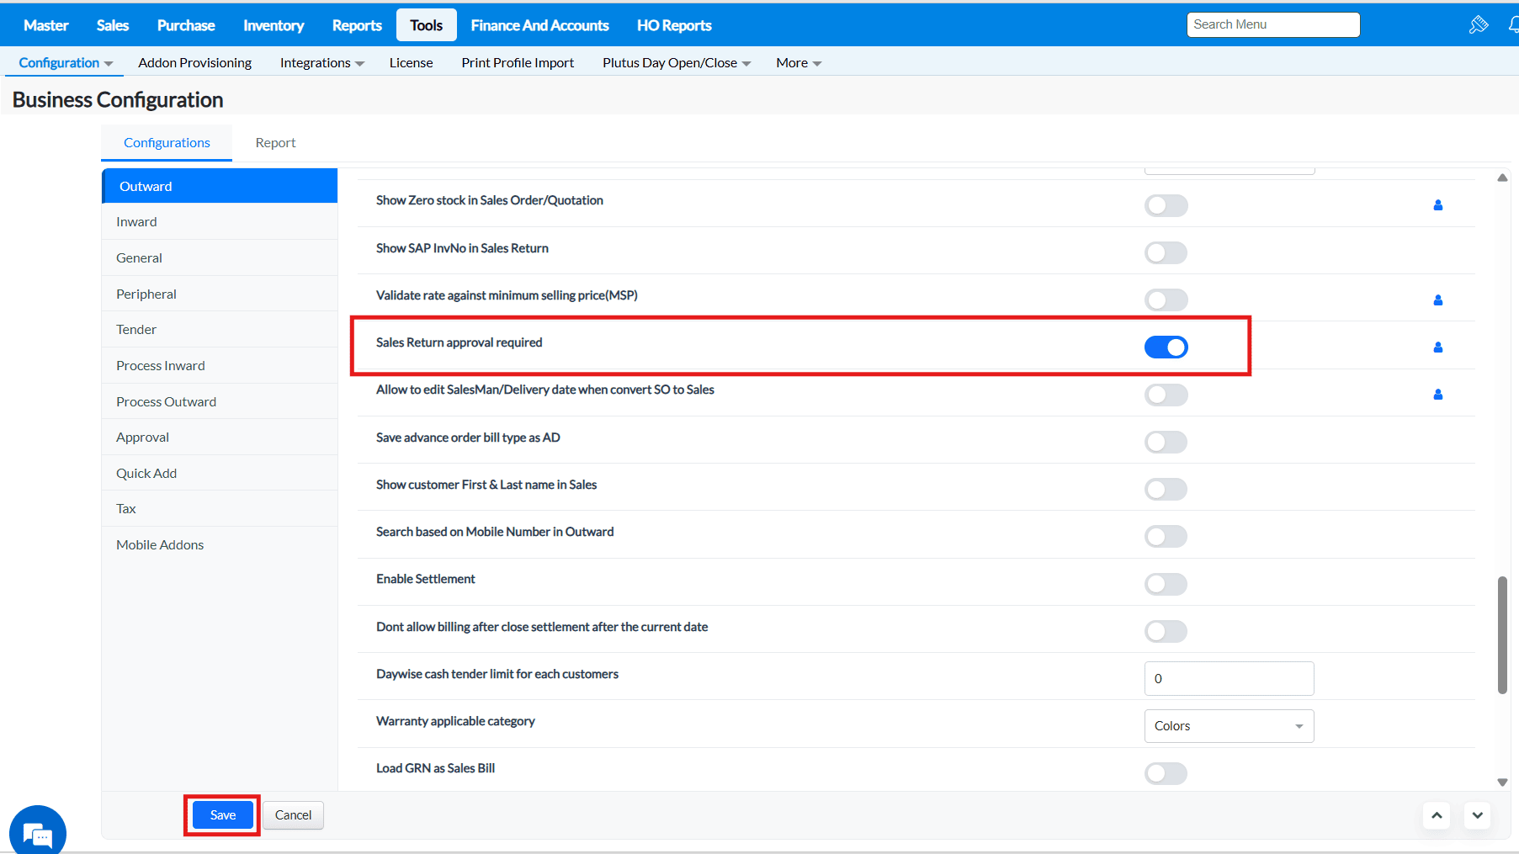Open the License submenu item
The image size is (1519, 854).
click(x=412, y=63)
